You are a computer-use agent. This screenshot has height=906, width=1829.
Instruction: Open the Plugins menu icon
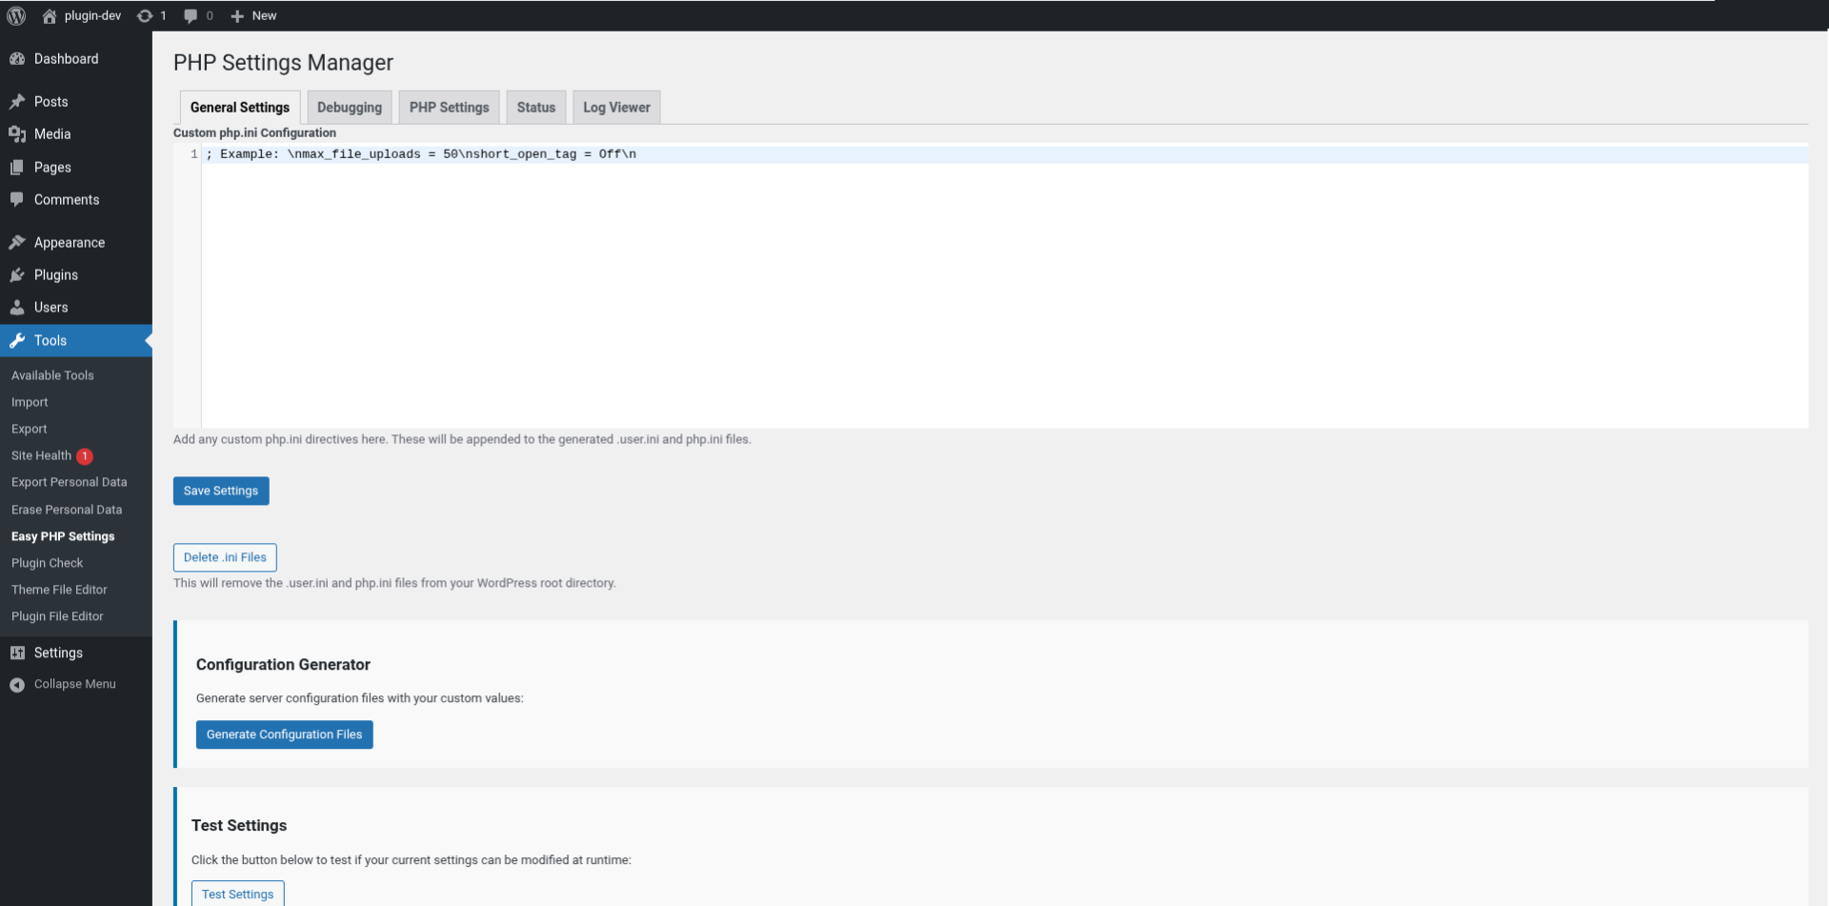pyautogui.click(x=17, y=275)
